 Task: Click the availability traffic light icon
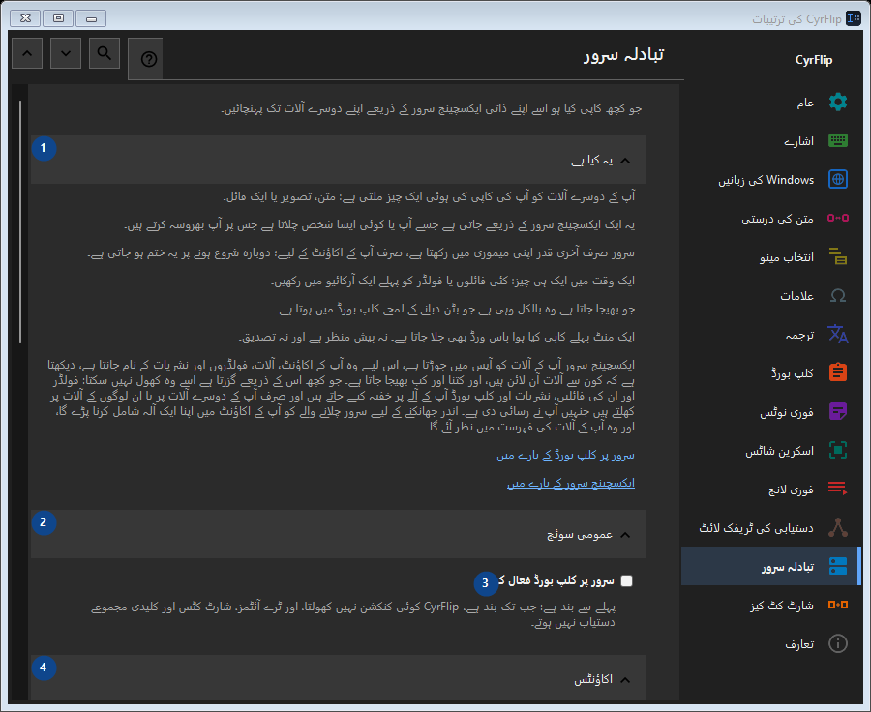tap(838, 527)
